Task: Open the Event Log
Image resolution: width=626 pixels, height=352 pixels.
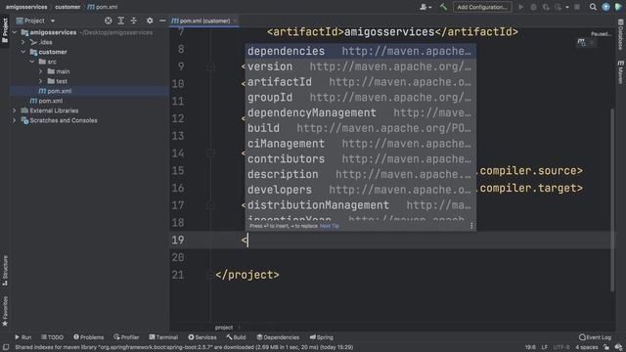Action: coord(595,337)
